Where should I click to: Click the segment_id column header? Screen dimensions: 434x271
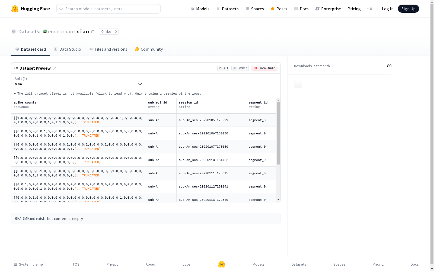coord(261,105)
